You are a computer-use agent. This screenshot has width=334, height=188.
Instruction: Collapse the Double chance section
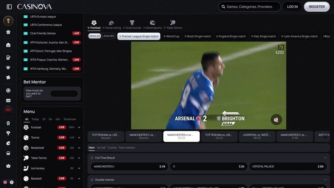click(325, 180)
